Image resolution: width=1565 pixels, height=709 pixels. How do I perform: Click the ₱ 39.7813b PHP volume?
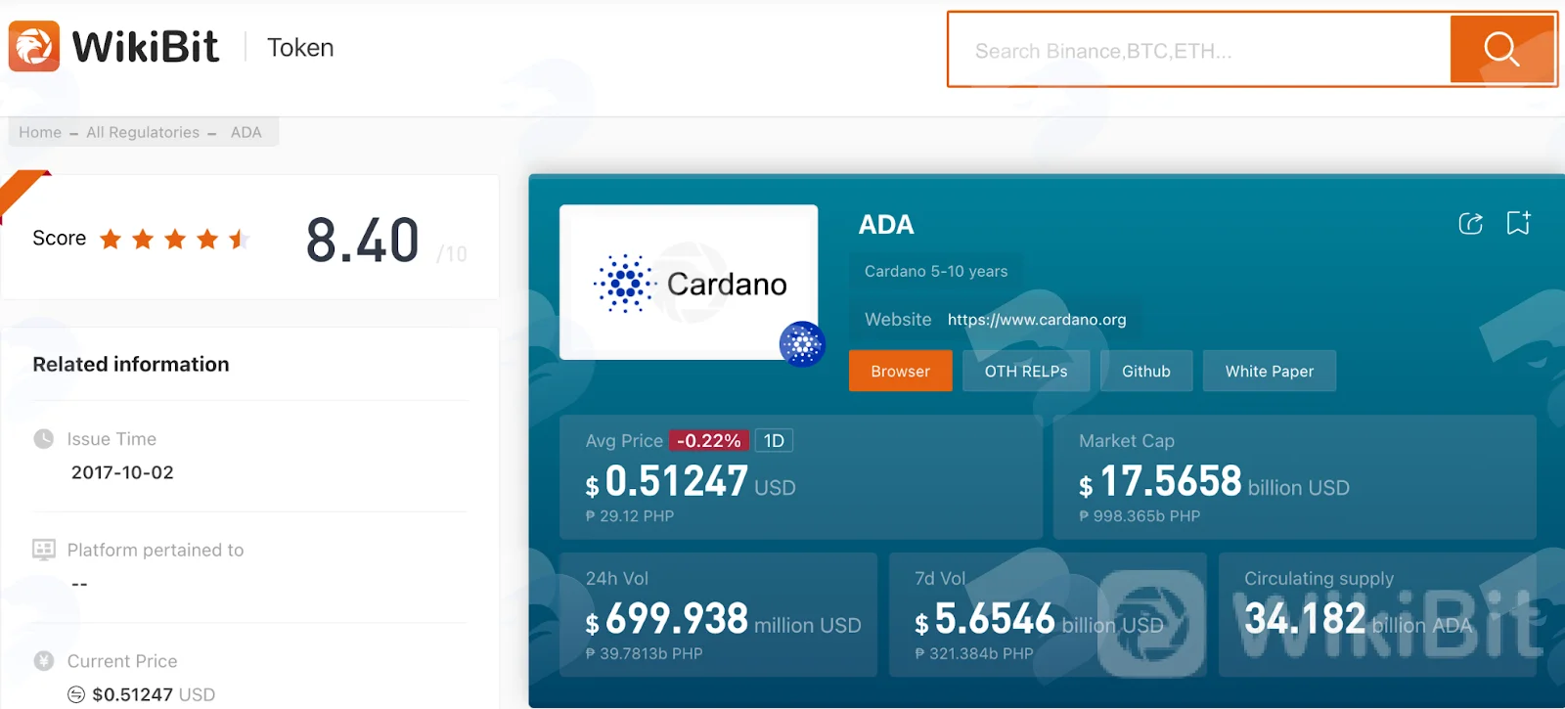(644, 653)
